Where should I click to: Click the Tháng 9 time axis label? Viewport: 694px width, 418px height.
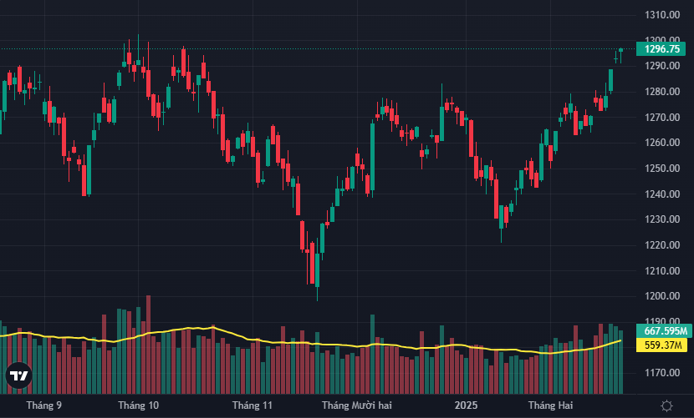click(43, 405)
